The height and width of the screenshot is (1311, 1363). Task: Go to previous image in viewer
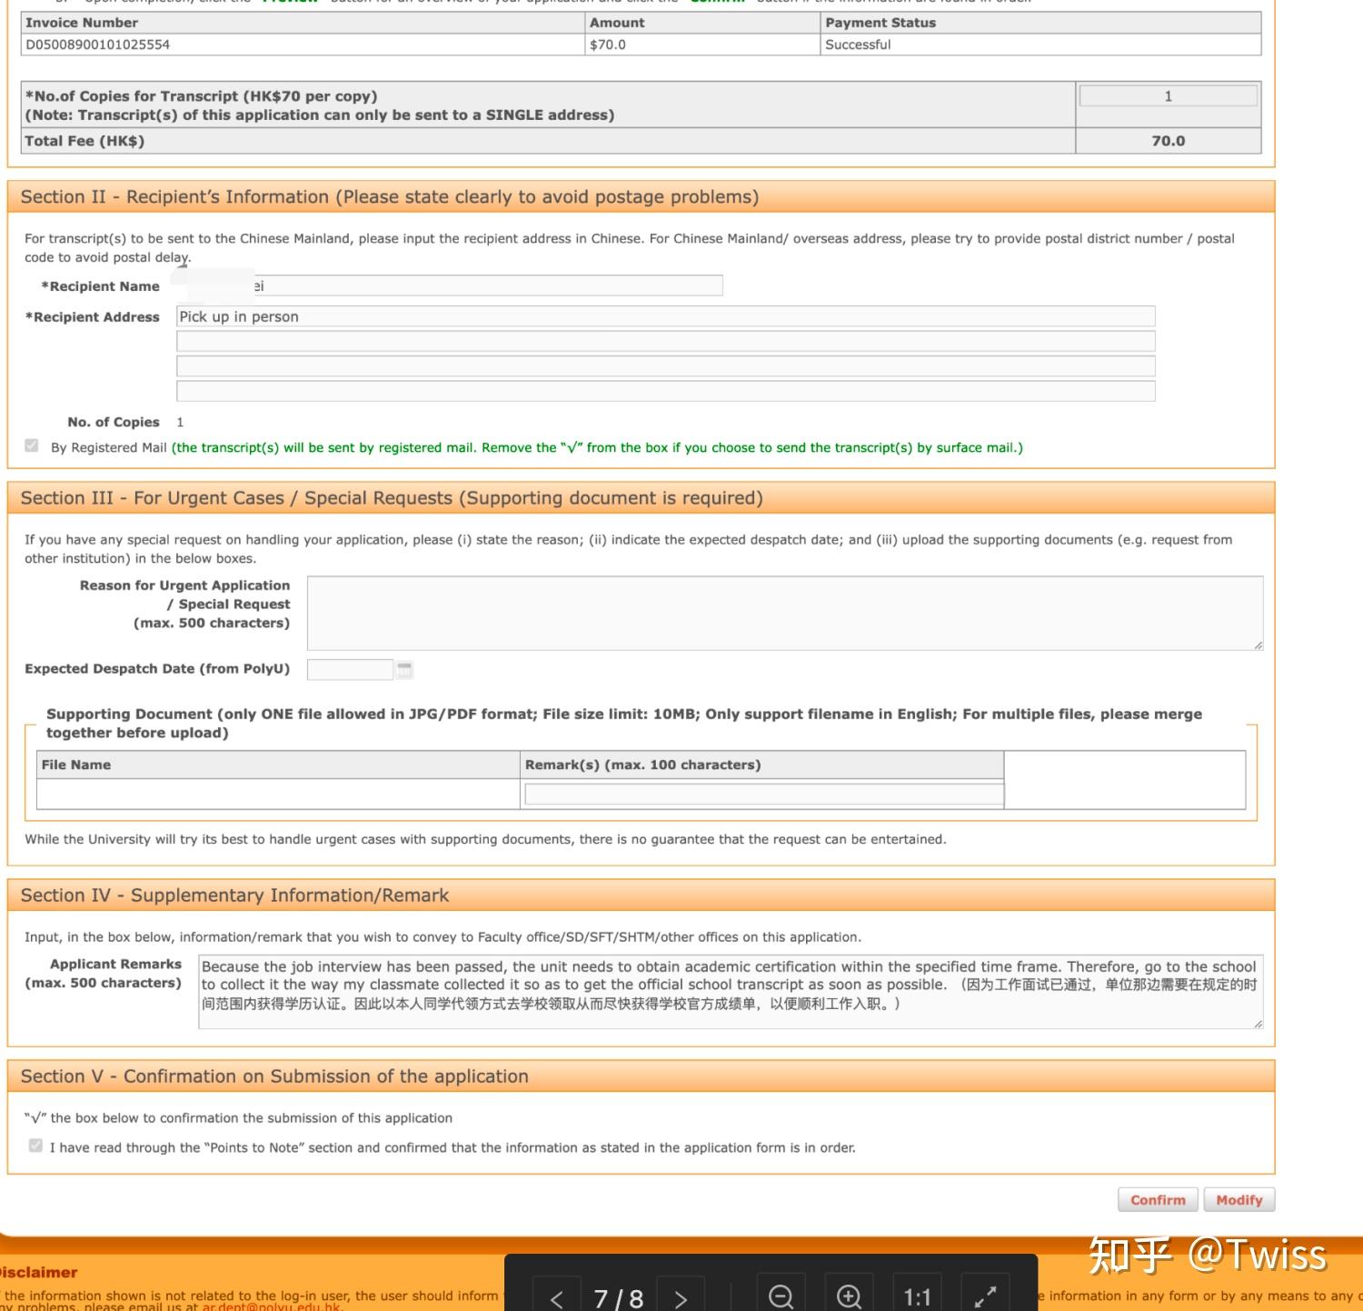(x=557, y=1297)
